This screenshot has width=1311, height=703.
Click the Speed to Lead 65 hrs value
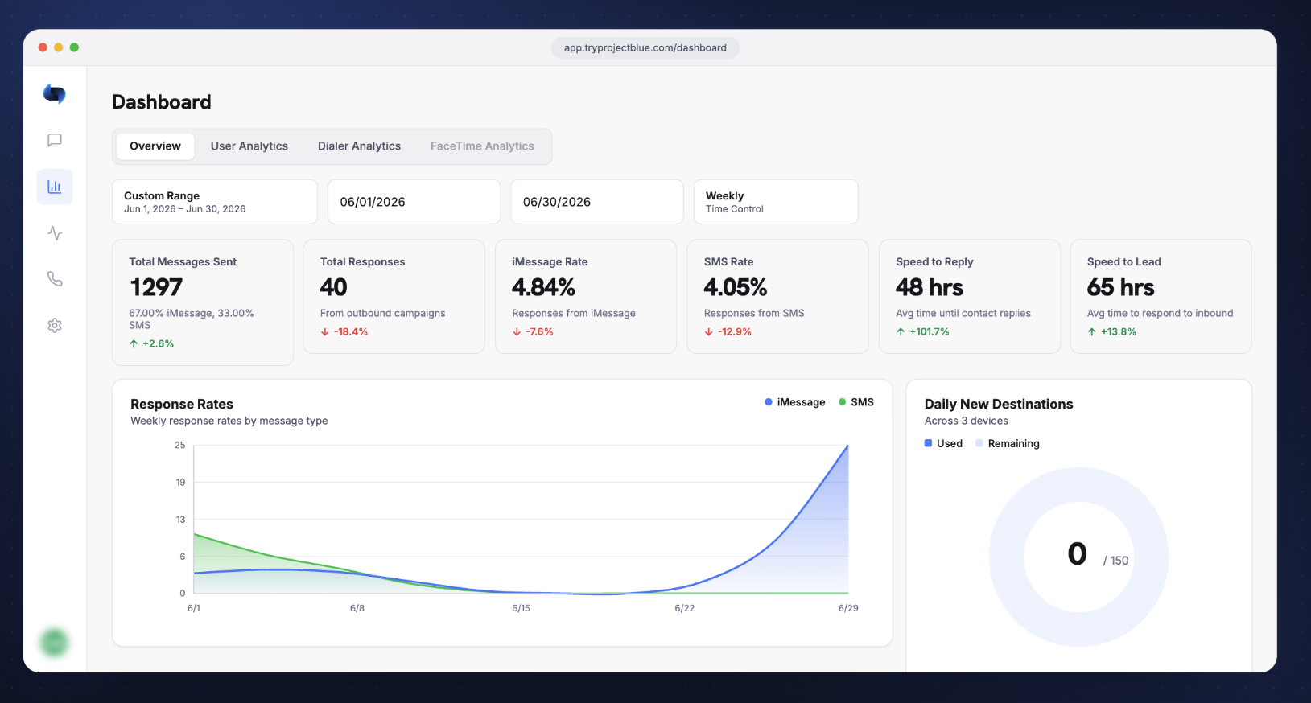tap(1121, 287)
